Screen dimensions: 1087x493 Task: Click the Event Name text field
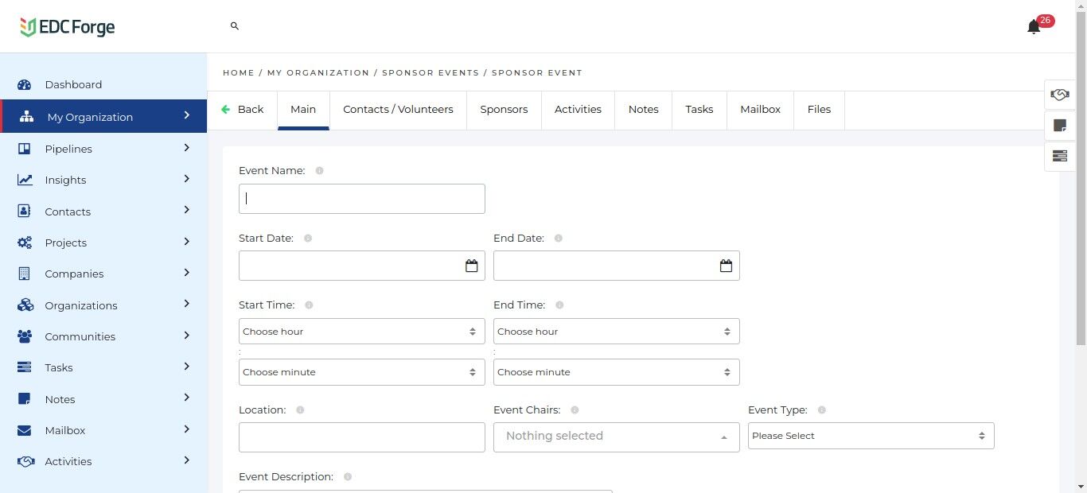tap(361, 199)
